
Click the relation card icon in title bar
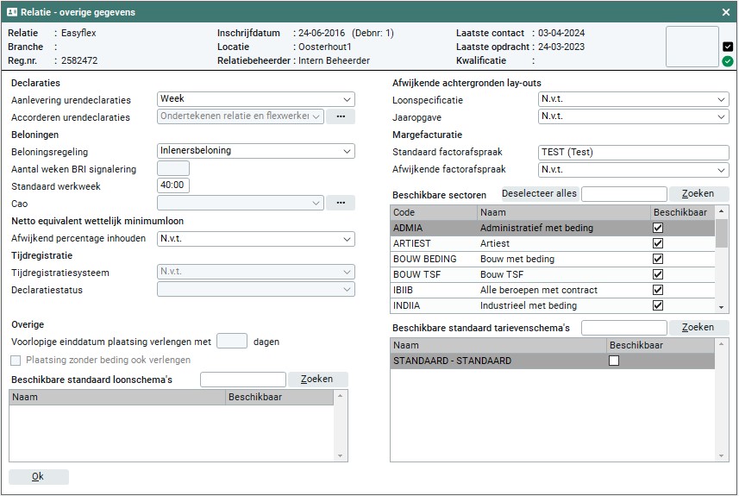click(x=12, y=13)
